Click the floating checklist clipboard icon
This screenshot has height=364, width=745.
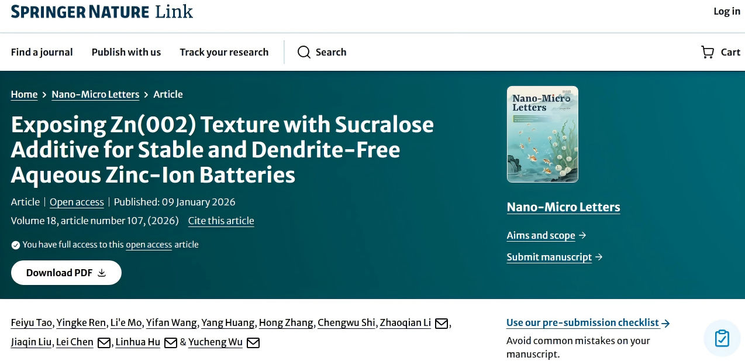722,338
